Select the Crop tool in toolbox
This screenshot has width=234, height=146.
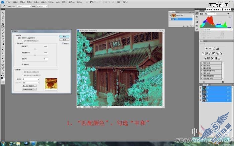(x=3, y=24)
